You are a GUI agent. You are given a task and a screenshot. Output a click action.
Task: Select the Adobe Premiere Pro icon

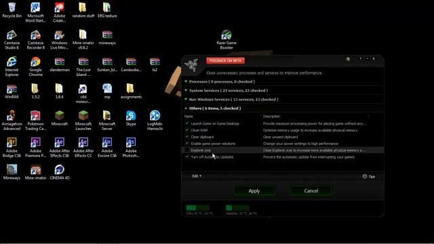(x=35, y=148)
